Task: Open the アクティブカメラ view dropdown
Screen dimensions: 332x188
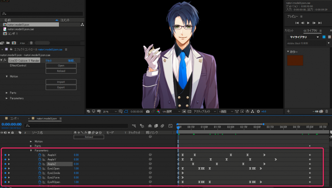Action: click(x=205, y=111)
